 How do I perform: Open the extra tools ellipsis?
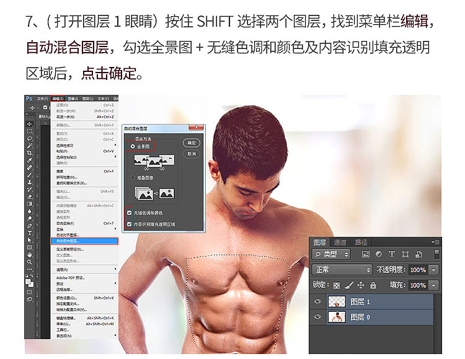coord(29,269)
